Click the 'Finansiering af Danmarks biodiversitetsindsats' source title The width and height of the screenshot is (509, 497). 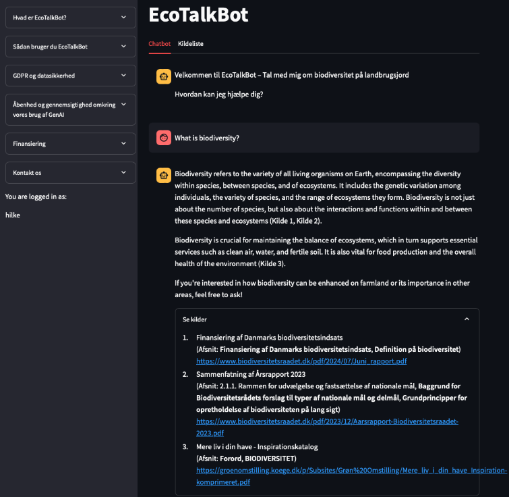[269, 337]
